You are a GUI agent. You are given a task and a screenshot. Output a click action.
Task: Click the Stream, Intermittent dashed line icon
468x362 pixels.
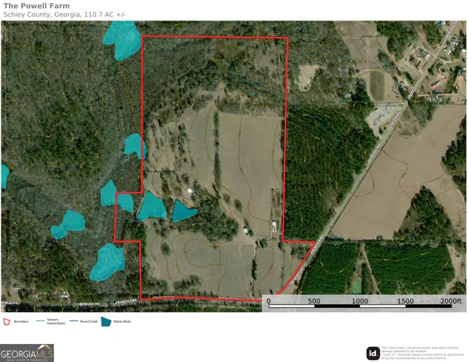pyautogui.click(x=40, y=321)
